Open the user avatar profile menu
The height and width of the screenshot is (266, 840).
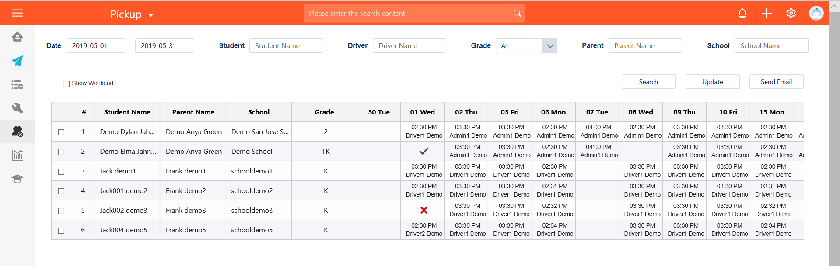[816, 13]
